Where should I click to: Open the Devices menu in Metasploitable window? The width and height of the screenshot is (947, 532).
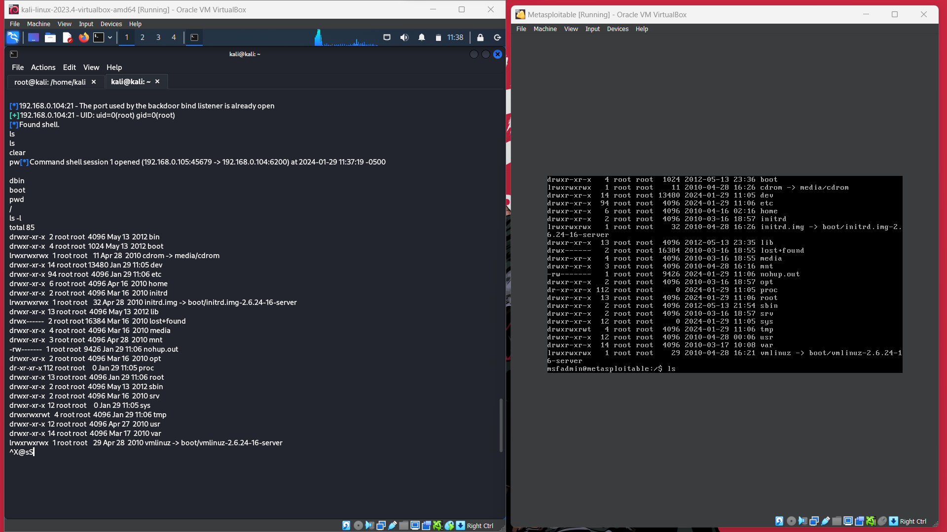[x=617, y=29]
